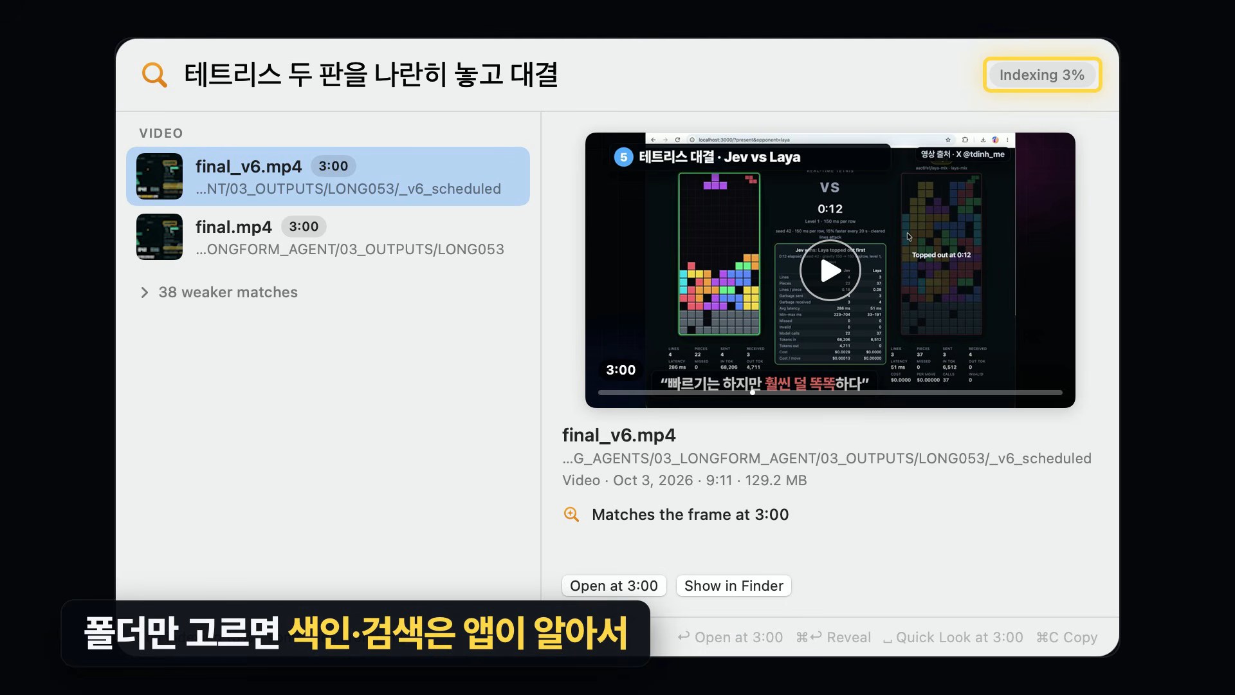
Task: Click Quick Look at 3:00 in the footer
Action: [x=953, y=637]
